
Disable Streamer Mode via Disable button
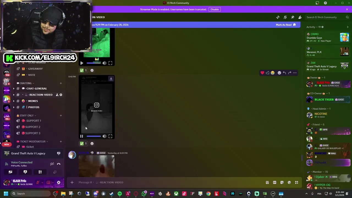pyautogui.click(x=215, y=9)
